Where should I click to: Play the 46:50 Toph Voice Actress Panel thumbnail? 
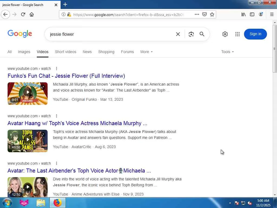tap(28, 141)
